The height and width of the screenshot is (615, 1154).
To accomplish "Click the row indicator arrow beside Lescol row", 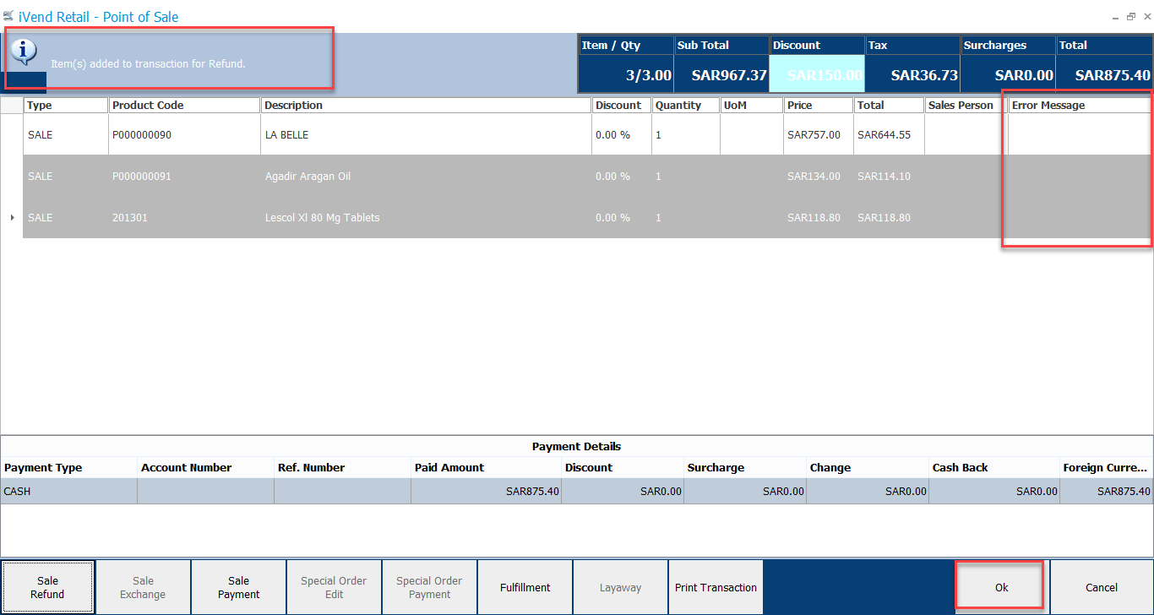I will 12,218.
